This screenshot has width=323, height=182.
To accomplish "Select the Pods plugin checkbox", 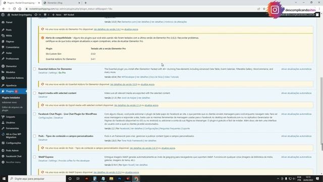I will 34,136.
